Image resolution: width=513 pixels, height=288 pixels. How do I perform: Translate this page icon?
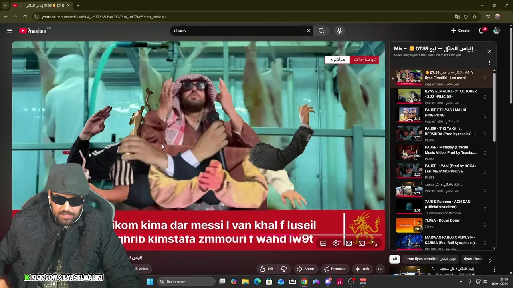coord(457,17)
